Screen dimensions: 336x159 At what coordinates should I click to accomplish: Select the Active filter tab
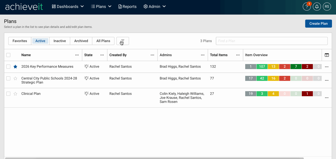coord(40,41)
